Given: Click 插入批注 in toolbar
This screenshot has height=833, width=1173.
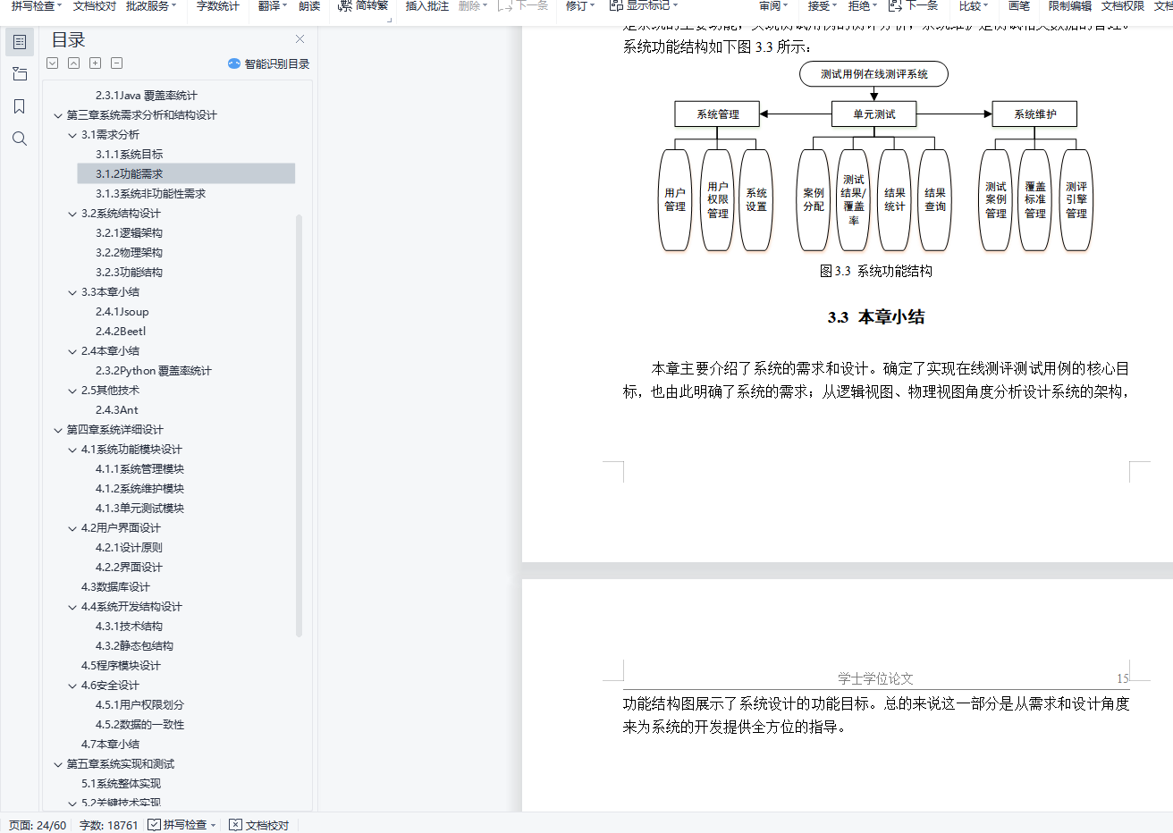Looking at the screenshot, I should [x=427, y=5].
